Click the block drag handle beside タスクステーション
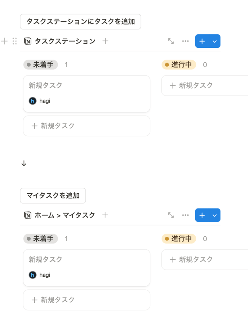248x316 pixels. [15, 41]
